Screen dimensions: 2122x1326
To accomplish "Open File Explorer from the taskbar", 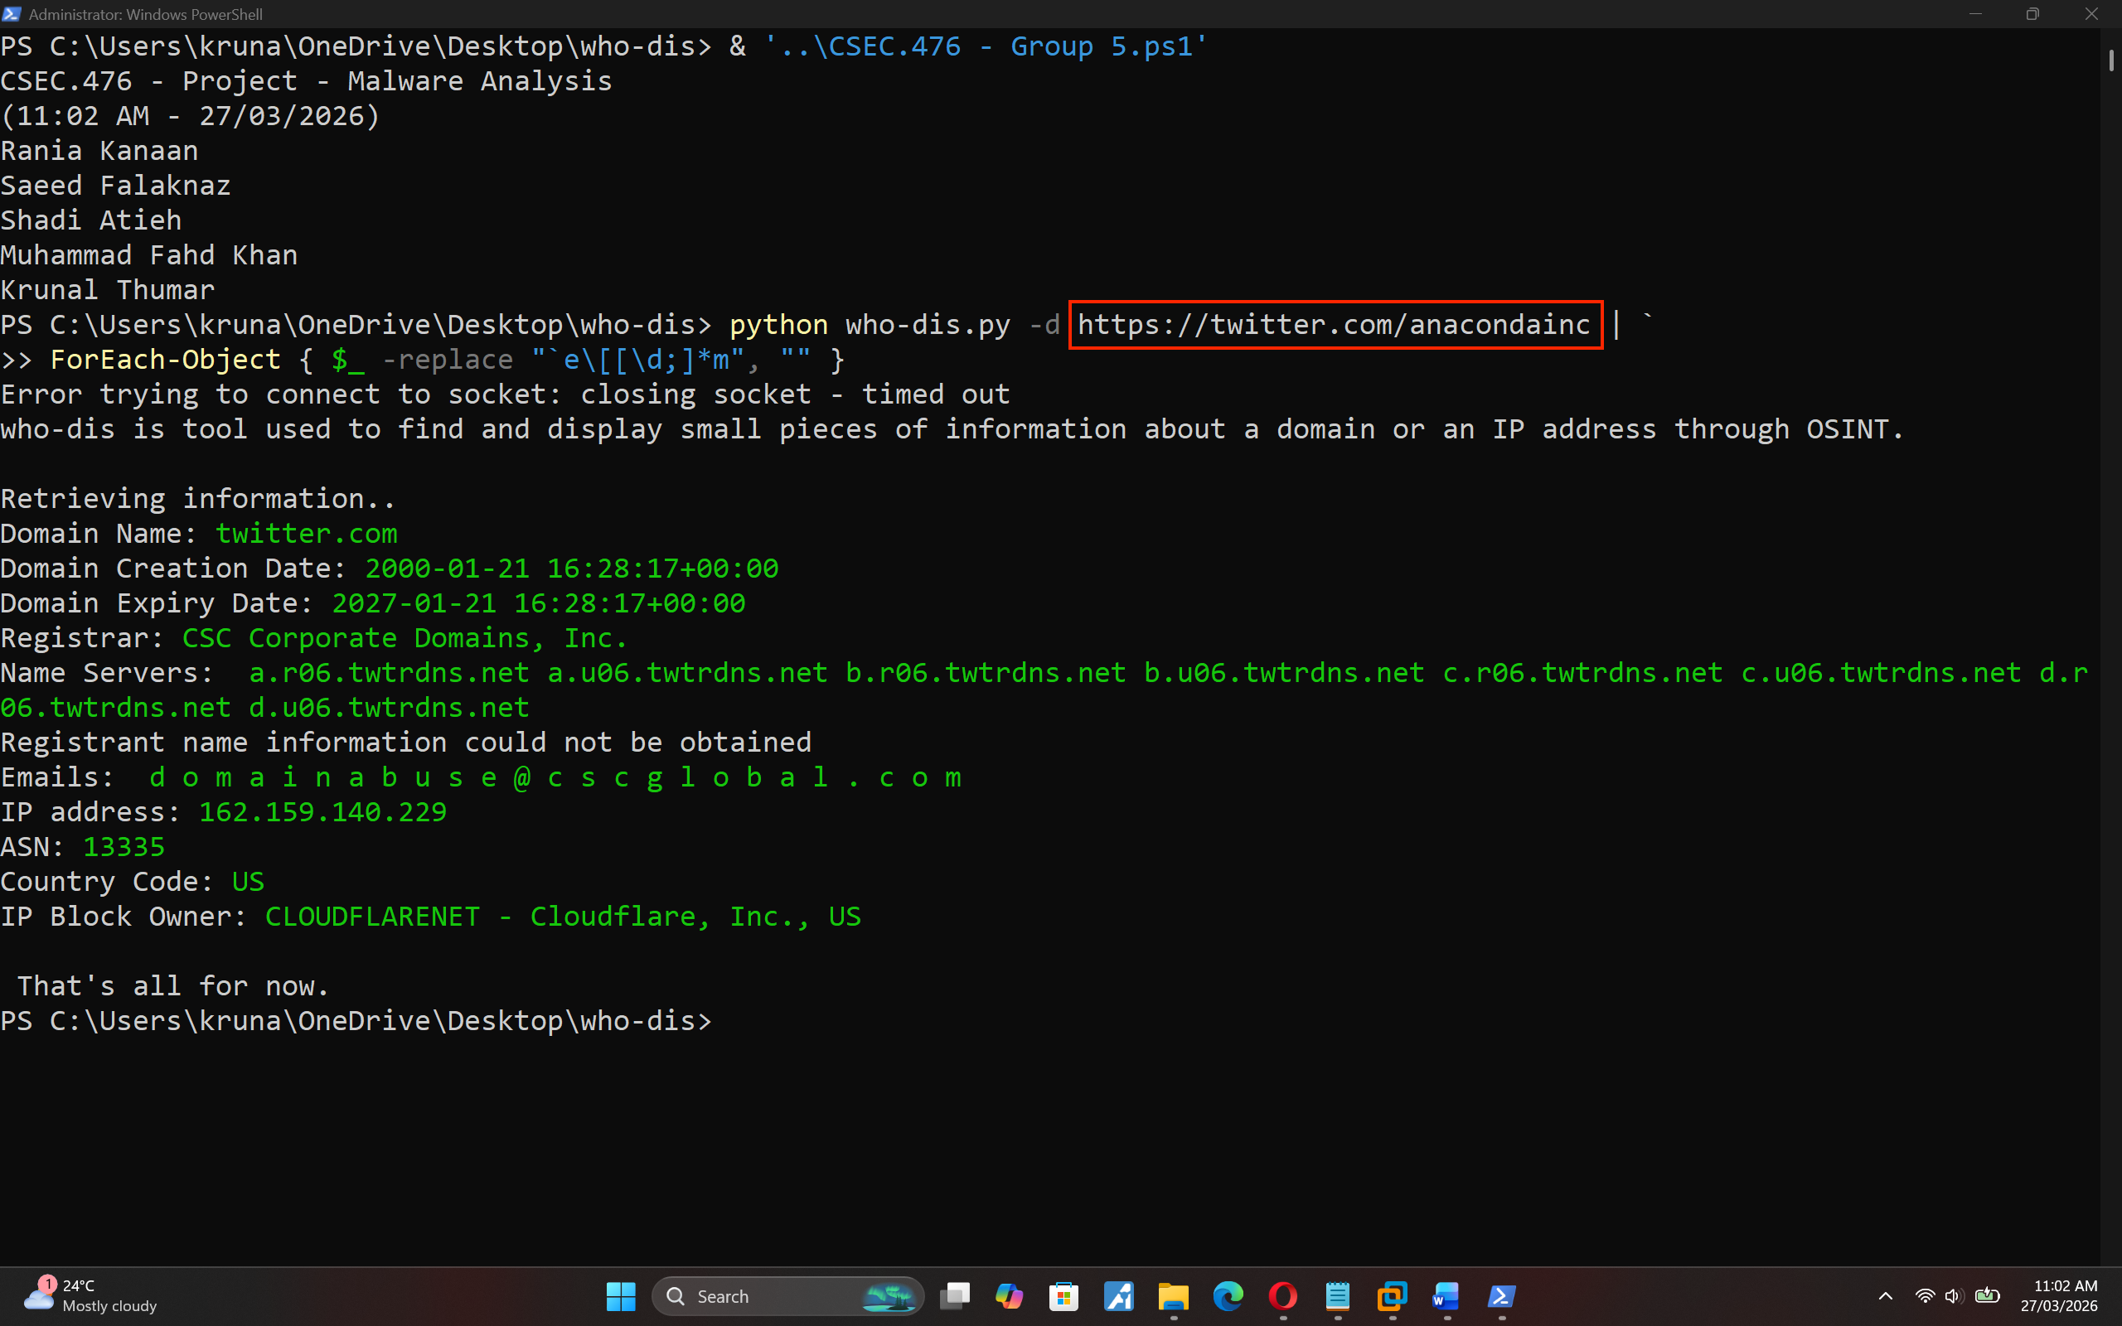I will [x=1173, y=1295].
